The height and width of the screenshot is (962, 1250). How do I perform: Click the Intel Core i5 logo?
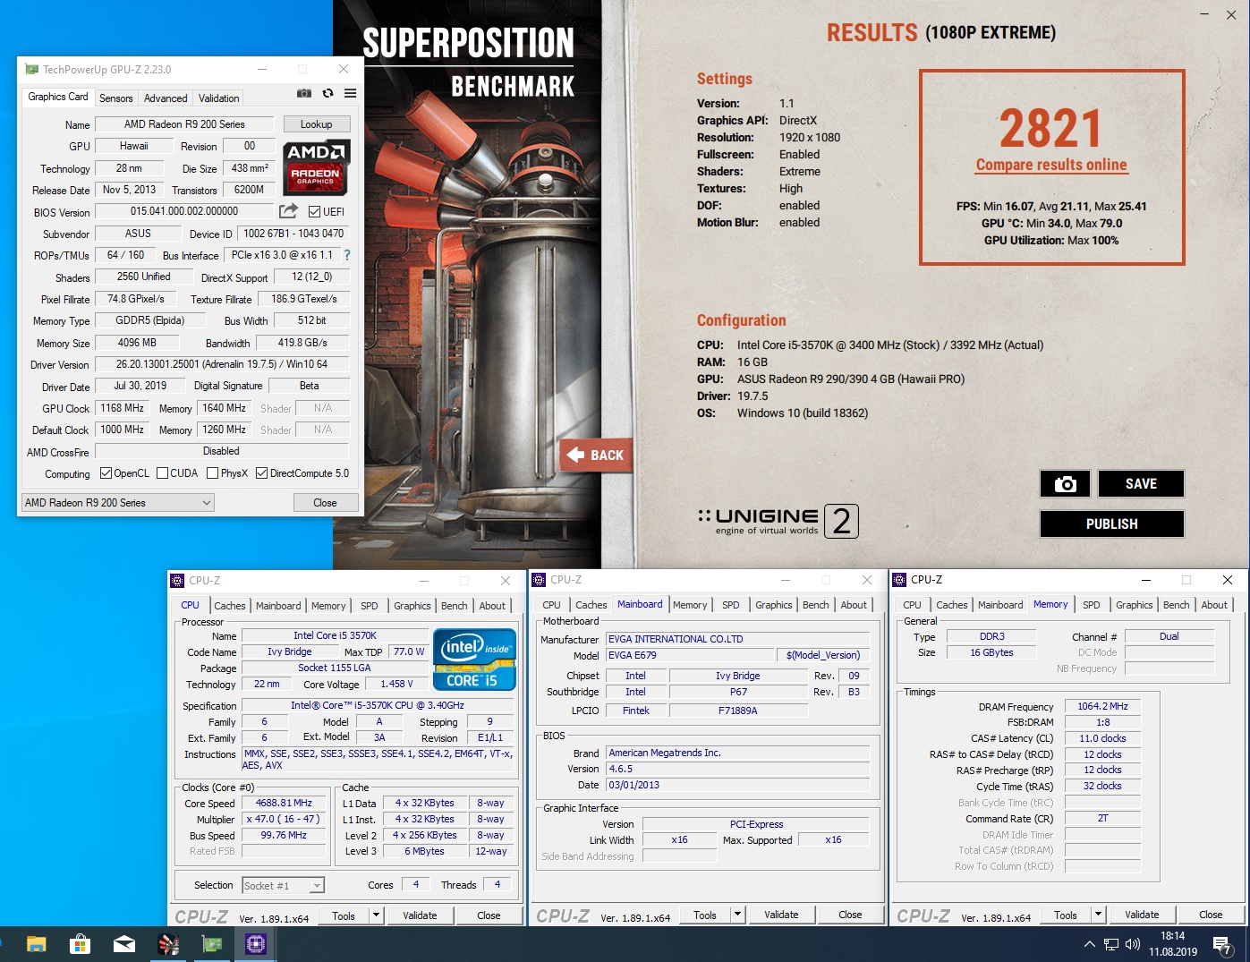coord(474,660)
